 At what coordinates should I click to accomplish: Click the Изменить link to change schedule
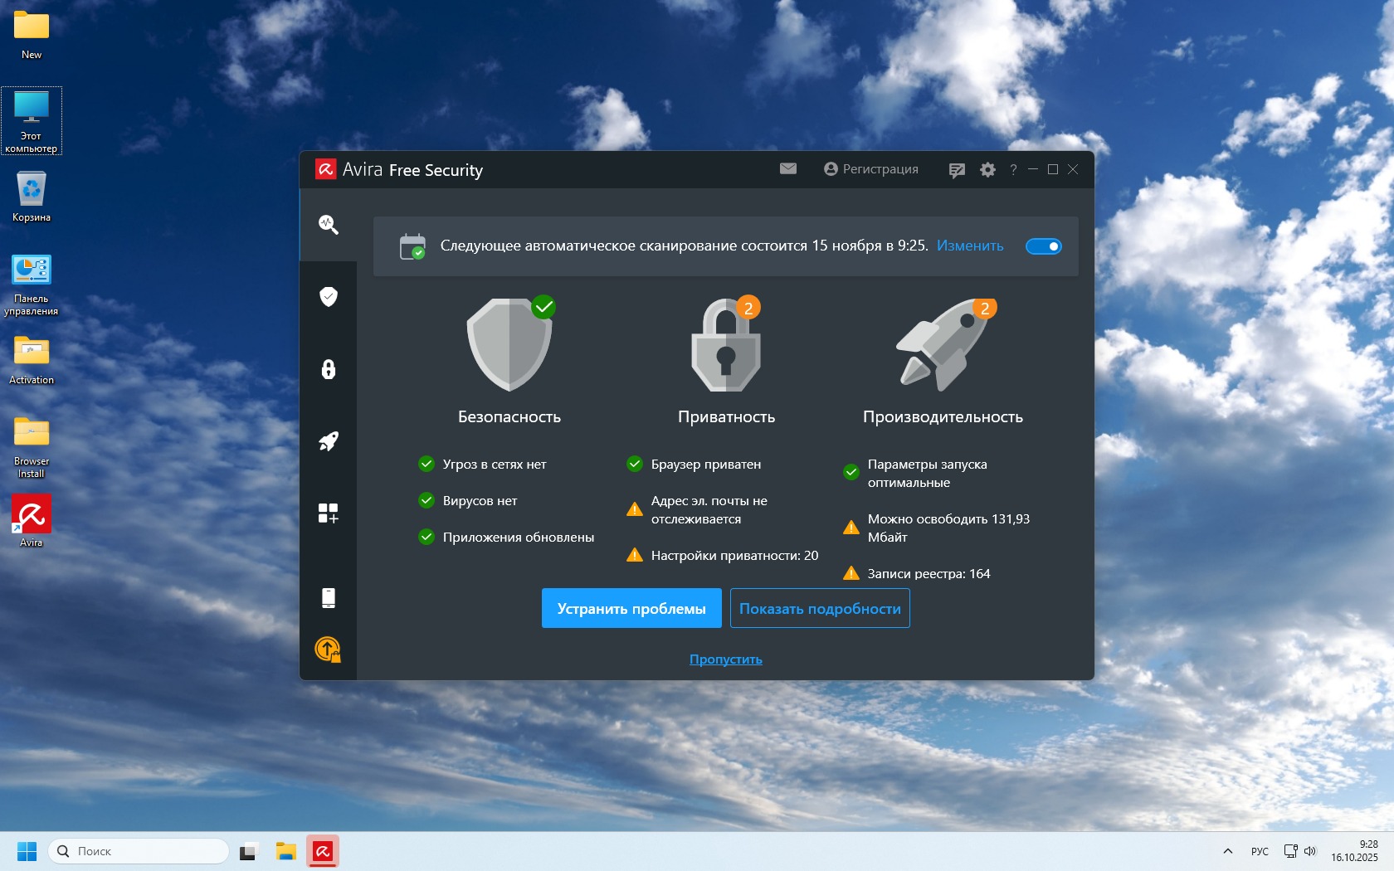click(x=970, y=246)
